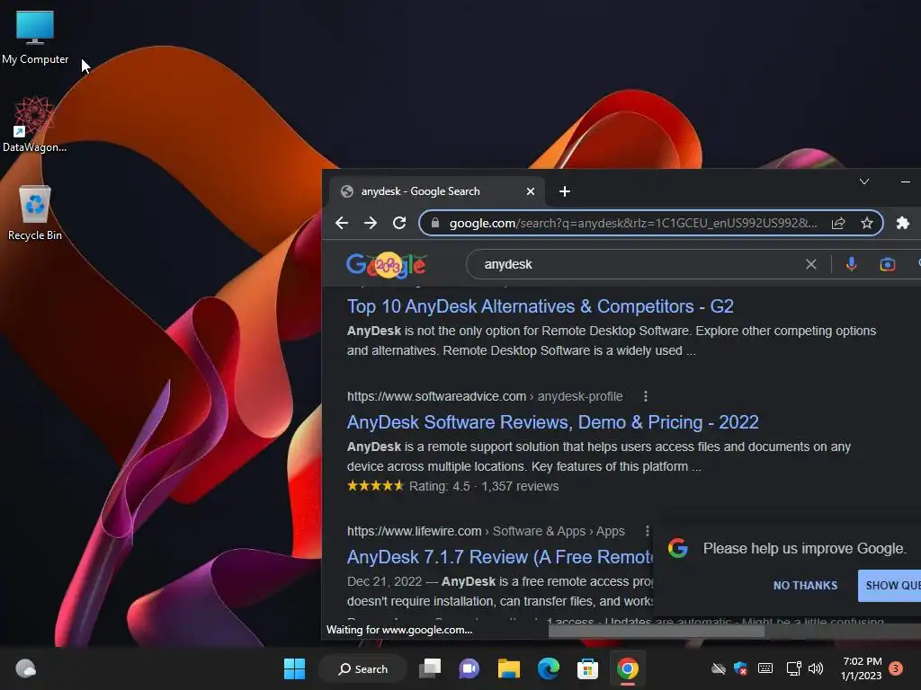
Task: Open File Explorer from taskbar
Action: (509, 668)
